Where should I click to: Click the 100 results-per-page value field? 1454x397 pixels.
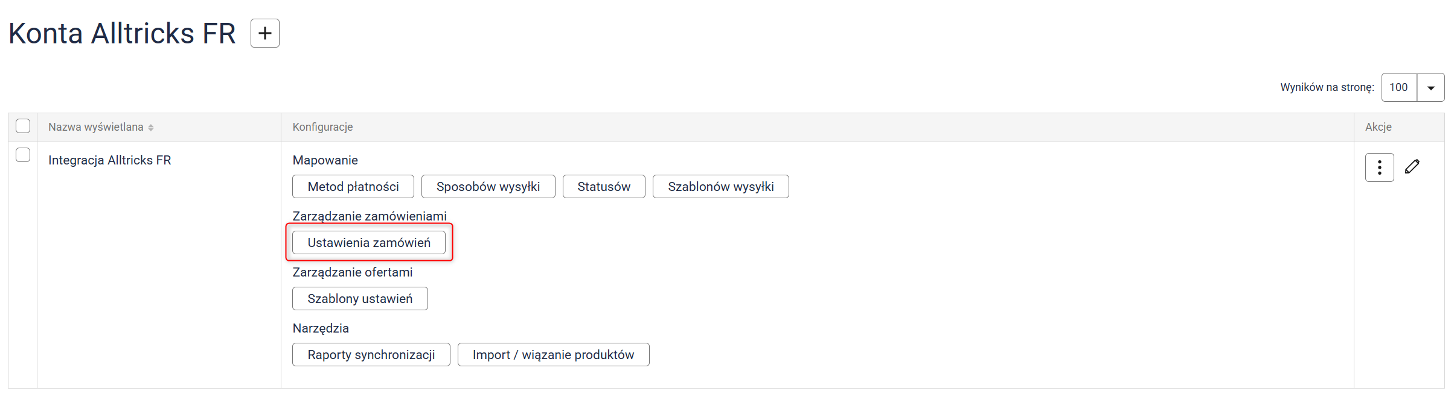tap(1398, 88)
